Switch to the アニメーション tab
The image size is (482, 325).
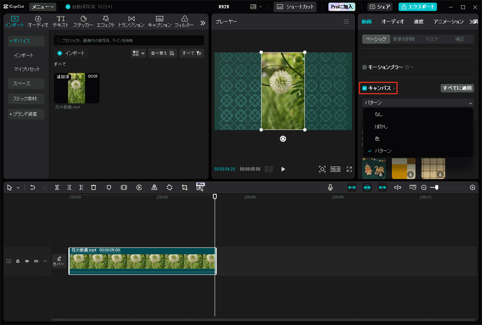click(x=448, y=22)
